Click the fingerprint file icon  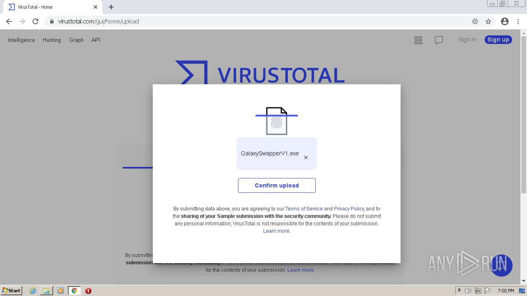(277, 121)
